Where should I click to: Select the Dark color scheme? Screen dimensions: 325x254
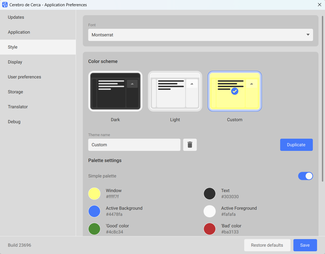point(115,91)
